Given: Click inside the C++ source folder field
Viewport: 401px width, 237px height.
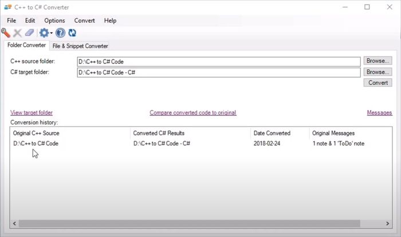Looking at the screenshot, I should (218, 61).
